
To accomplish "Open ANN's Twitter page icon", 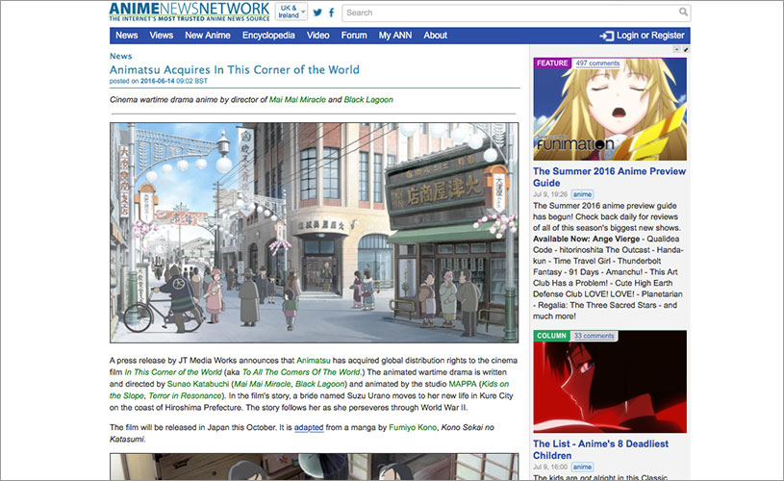I will (316, 13).
